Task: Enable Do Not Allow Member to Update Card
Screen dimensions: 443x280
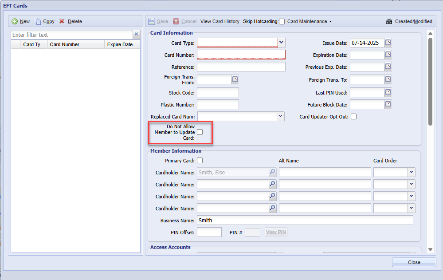Action: [x=200, y=132]
